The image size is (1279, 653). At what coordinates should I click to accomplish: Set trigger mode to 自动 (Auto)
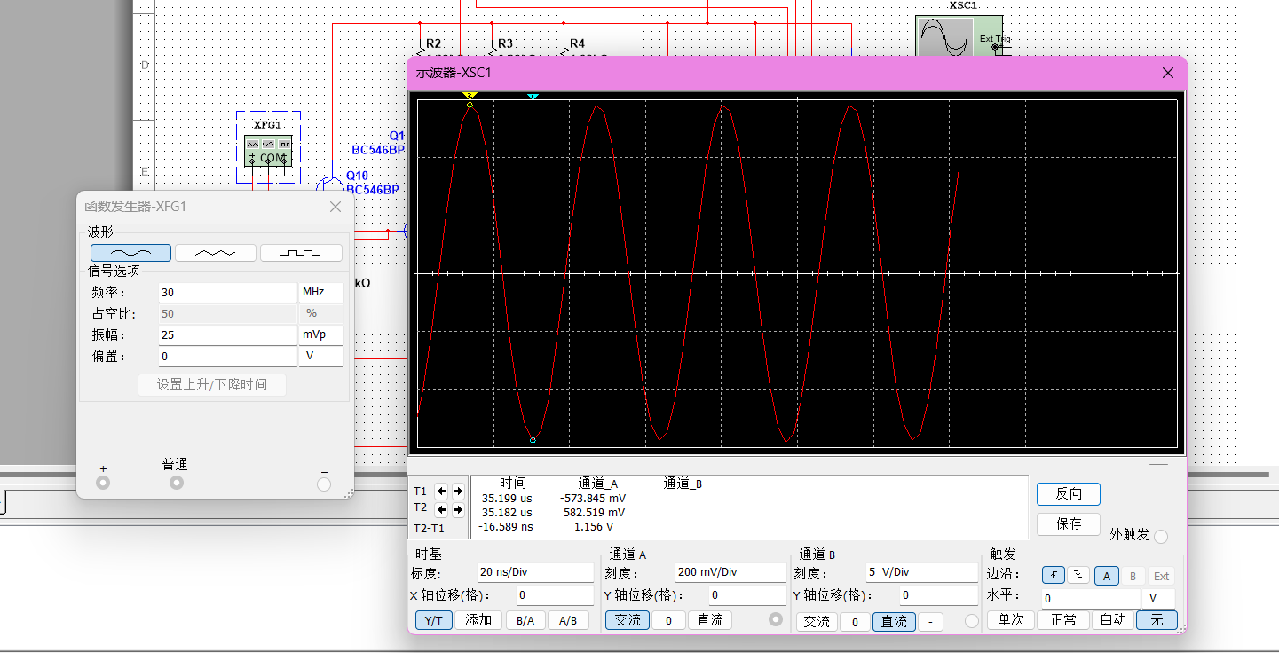pos(1113,620)
